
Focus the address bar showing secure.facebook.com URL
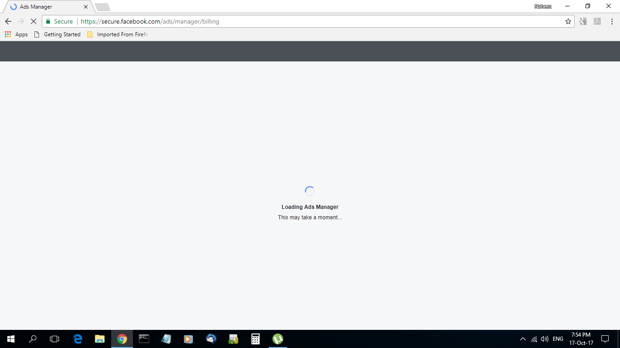(309, 21)
